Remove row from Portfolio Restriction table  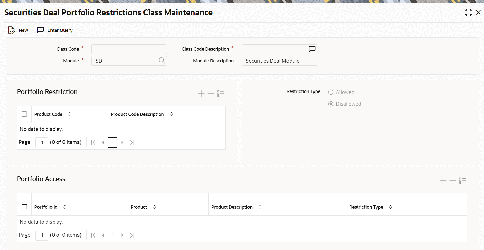tap(211, 94)
